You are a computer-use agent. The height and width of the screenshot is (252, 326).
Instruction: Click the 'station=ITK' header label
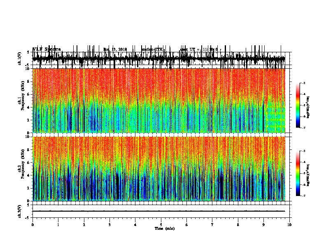point(152,49)
